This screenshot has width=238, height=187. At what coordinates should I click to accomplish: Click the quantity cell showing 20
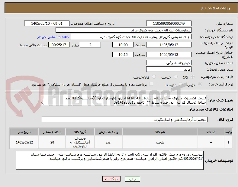(52, 142)
